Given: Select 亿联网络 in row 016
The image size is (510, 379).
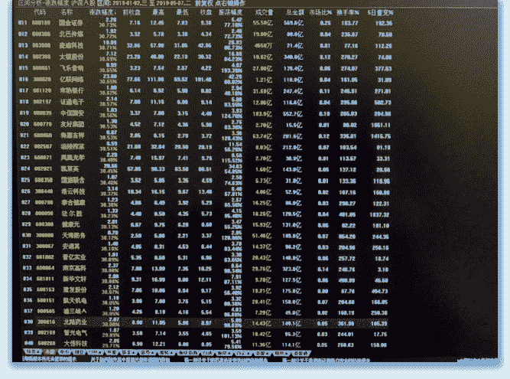Looking at the screenshot, I should pos(71,80).
